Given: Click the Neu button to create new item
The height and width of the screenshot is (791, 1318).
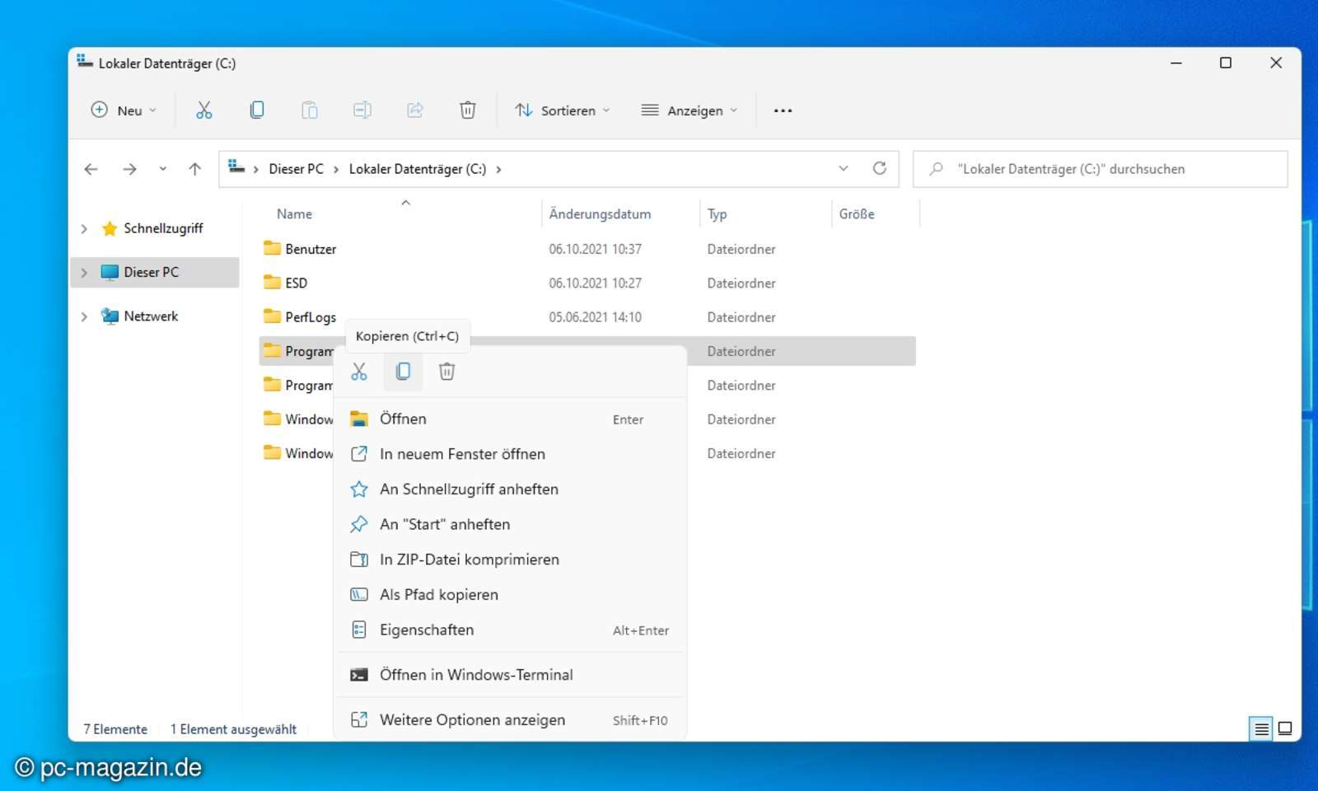Looking at the screenshot, I should pos(122,110).
